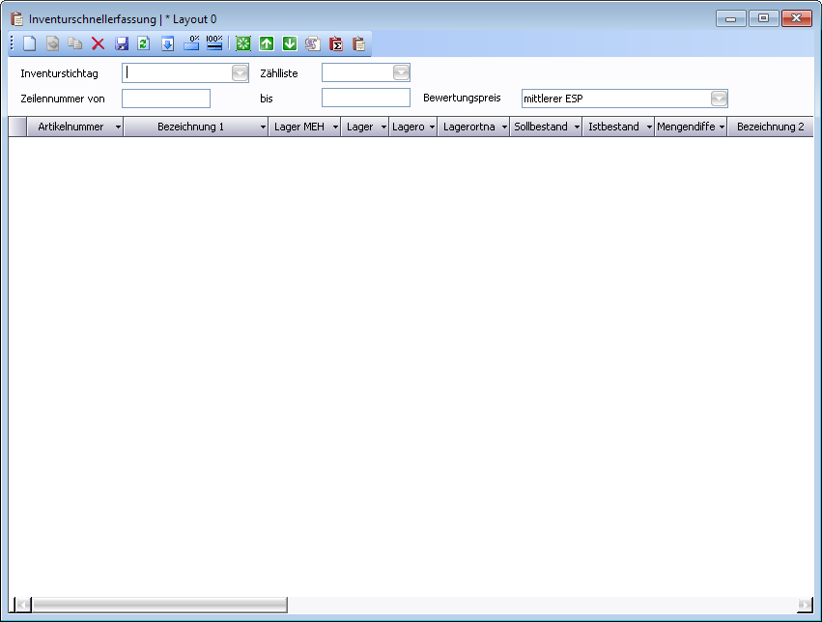822x622 pixels.
Task: Click the blue download arrow icon
Action: click(167, 43)
